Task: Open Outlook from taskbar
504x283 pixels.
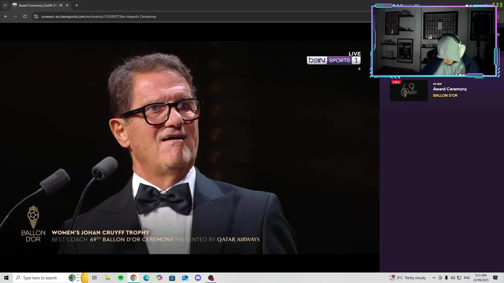Action: pyautogui.click(x=185, y=278)
